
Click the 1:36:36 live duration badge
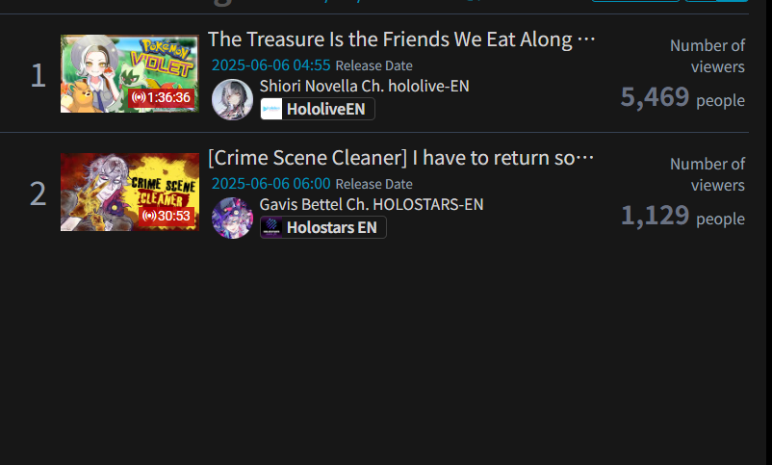[x=161, y=97]
